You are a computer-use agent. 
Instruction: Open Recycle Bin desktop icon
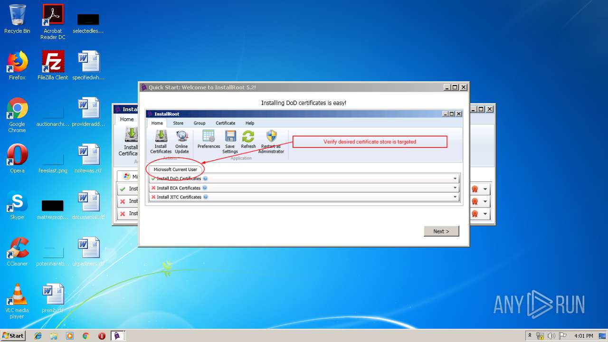[17, 19]
